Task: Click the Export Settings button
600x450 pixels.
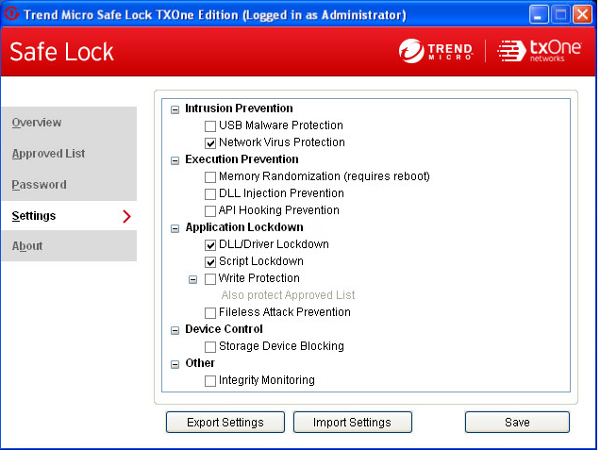Action: (x=225, y=422)
